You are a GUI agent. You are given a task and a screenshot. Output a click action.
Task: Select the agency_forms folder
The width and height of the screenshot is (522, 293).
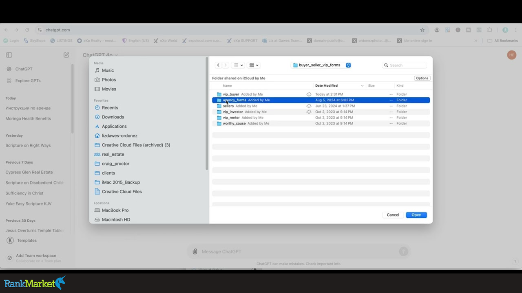click(x=321, y=100)
